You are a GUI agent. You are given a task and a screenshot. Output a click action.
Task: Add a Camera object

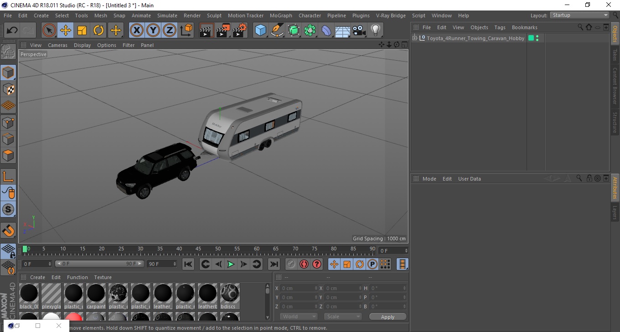point(359,31)
